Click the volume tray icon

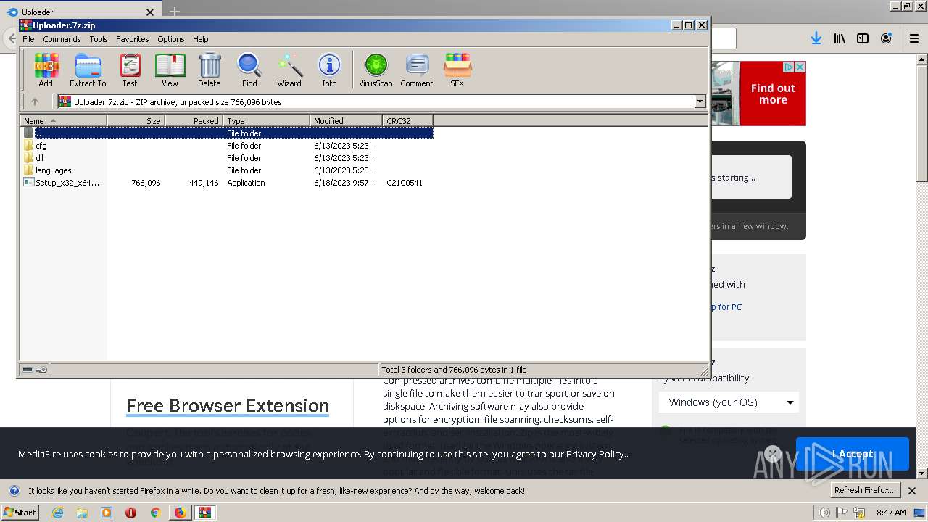(824, 513)
